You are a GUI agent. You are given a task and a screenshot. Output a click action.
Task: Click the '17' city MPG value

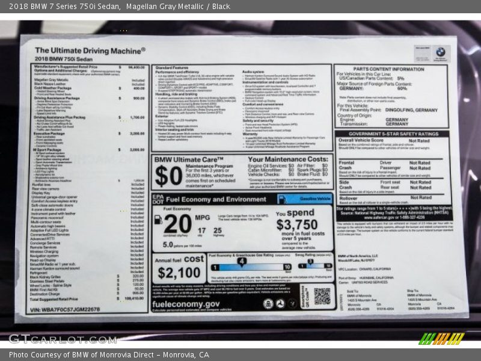point(201,230)
